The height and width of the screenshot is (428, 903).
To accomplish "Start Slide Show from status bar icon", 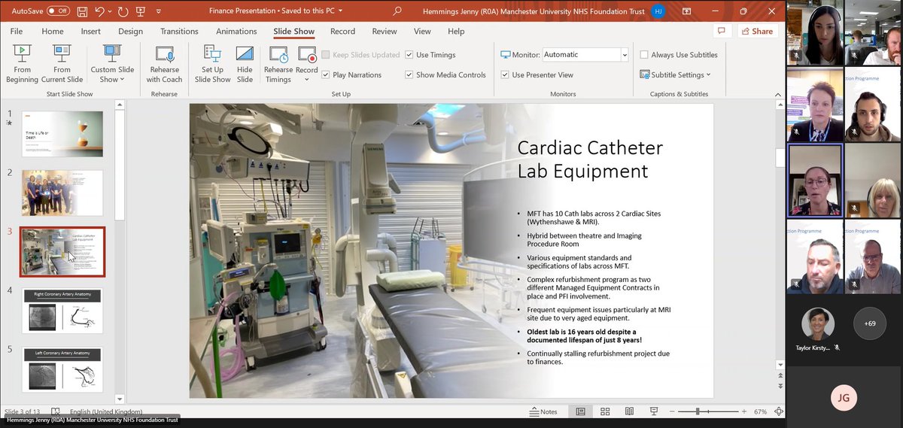I will tap(655, 411).
